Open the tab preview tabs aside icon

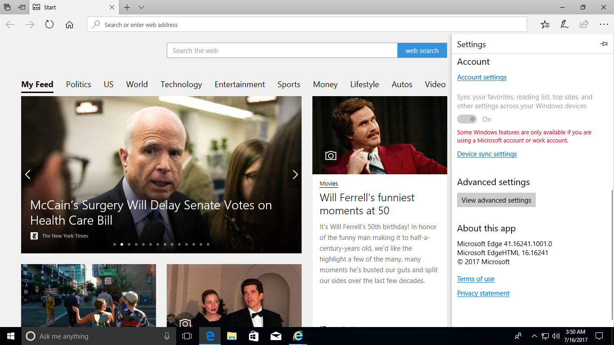[x=7, y=7]
